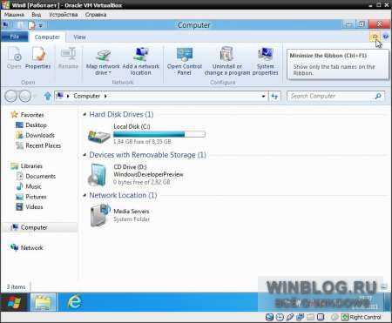Click the 3 items status text
Screen dimensions: 392x323
pos(16,286)
